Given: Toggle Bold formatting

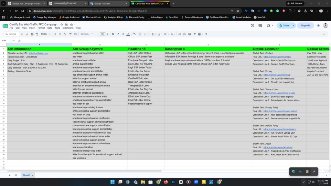Looking at the screenshot, I should click(113, 34).
